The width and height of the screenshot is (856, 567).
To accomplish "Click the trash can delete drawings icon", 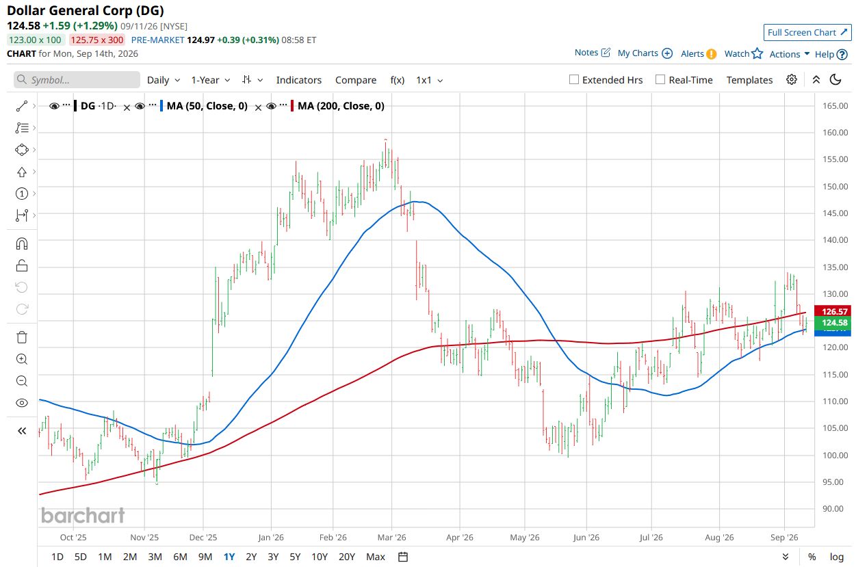I will point(22,337).
